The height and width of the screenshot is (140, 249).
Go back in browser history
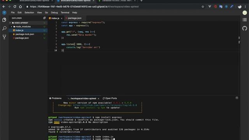point(4,7)
